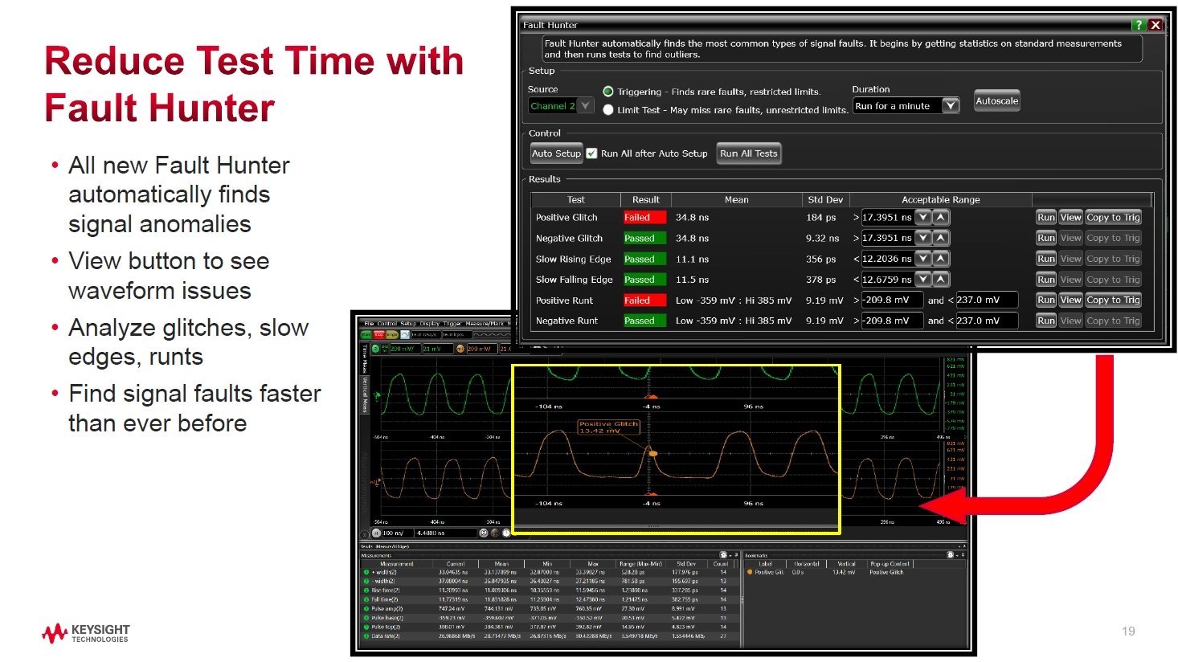Decrease Positive Glitch acceptable range with down arrow
The image size is (1178, 662).
tap(923, 217)
